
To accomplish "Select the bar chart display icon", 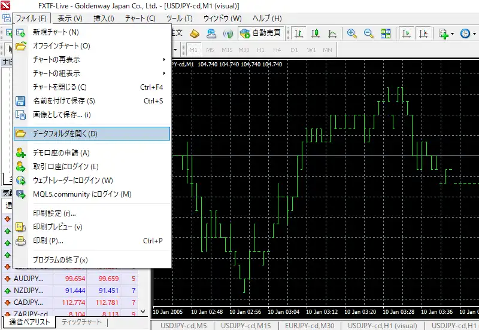I will point(298,33).
